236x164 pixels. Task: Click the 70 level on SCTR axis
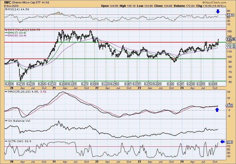pyautogui.click(x=228, y=146)
